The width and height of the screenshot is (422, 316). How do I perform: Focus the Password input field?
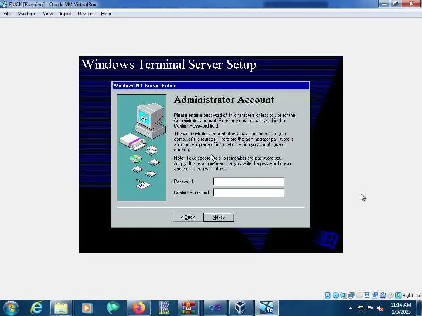click(249, 181)
